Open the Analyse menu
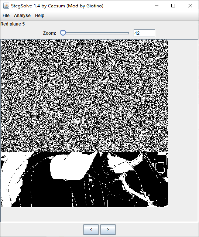Image resolution: width=199 pixels, height=237 pixels. click(22, 16)
